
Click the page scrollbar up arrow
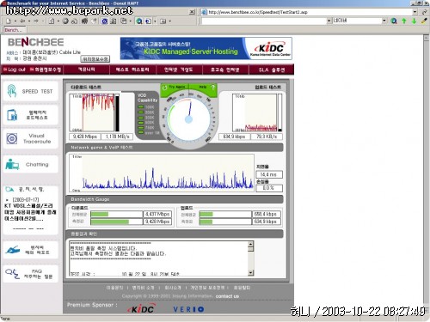pyautogui.click(x=426, y=38)
